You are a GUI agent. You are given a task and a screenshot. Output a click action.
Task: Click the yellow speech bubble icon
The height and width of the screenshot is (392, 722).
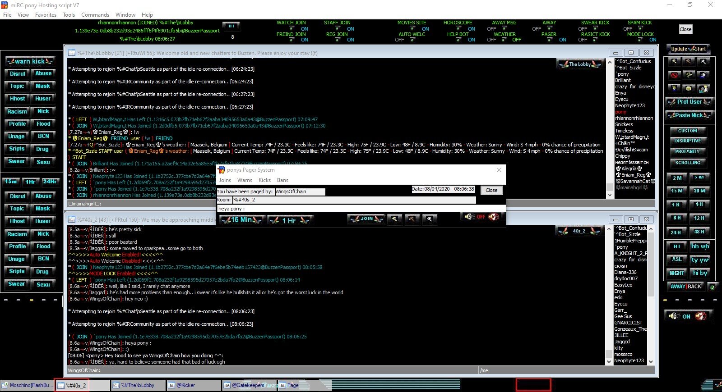[x=688, y=88]
